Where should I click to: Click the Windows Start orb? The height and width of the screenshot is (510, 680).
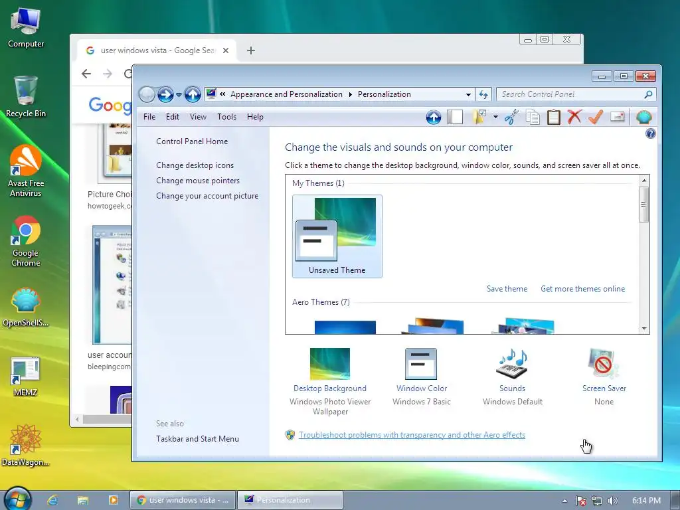[x=18, y=499]
